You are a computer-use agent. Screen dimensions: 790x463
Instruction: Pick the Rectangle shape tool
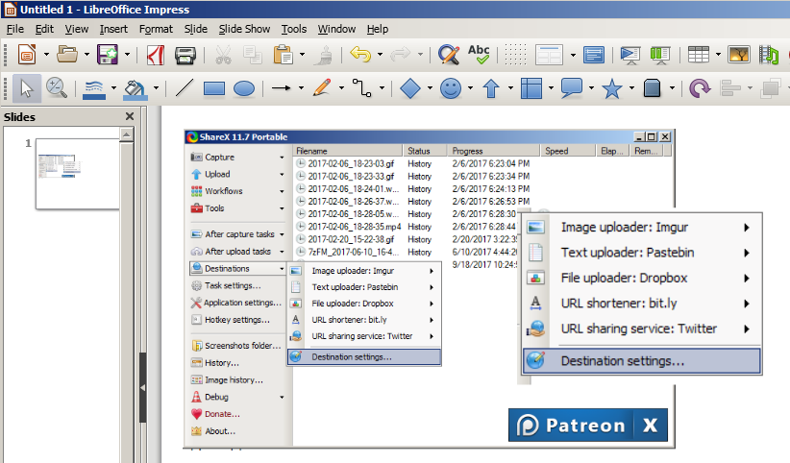pos(214,89)
